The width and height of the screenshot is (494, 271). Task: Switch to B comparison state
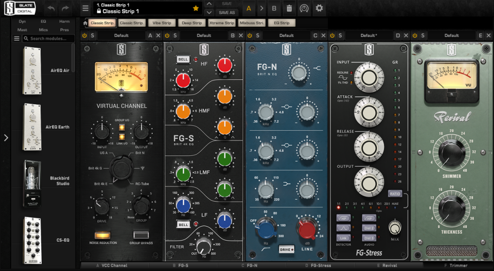point(274,8)
